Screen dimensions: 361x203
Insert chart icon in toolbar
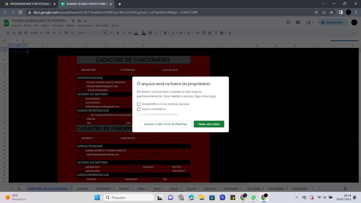210,33
